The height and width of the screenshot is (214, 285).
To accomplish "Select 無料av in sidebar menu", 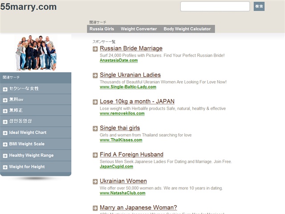I will click(16, 99).
